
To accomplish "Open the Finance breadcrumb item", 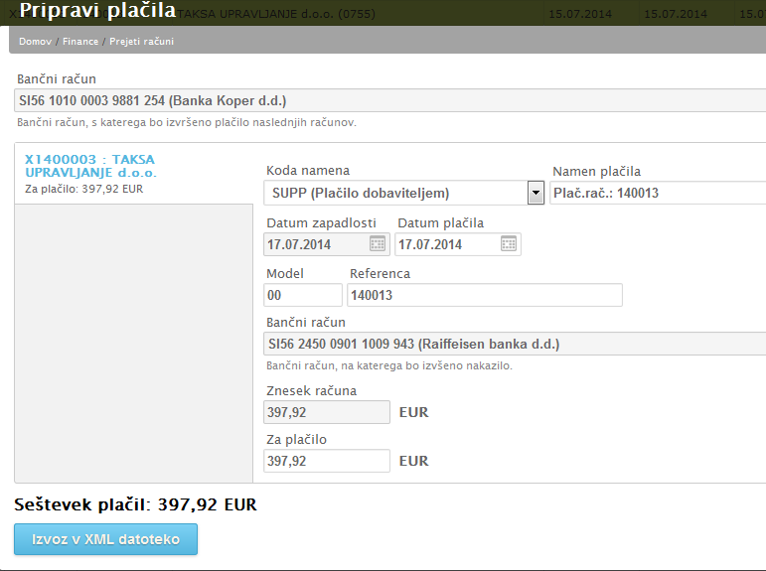I will [x=80, y=41].
